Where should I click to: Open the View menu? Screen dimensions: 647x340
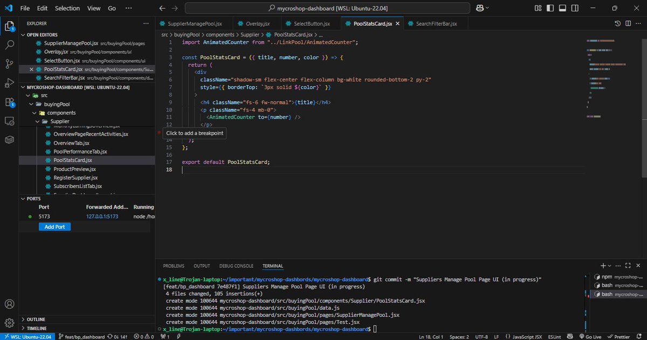pos(94,9)
